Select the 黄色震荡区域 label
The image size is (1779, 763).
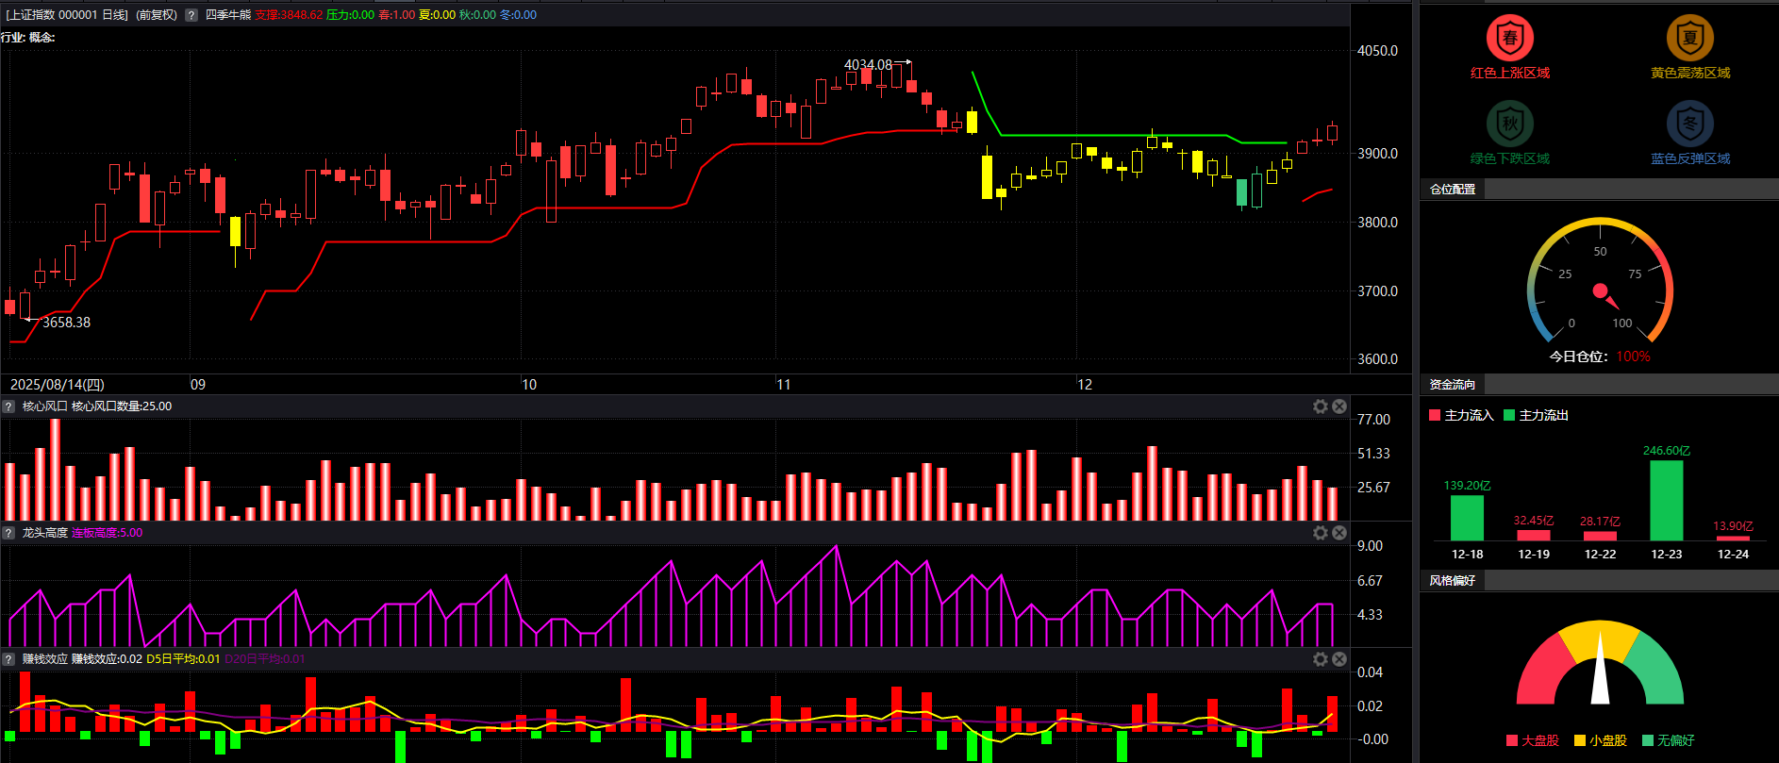(1690, 73)
